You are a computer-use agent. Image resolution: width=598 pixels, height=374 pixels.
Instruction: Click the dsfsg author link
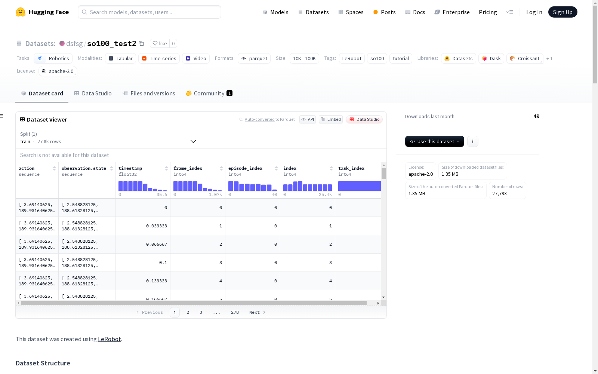(74, 44)
